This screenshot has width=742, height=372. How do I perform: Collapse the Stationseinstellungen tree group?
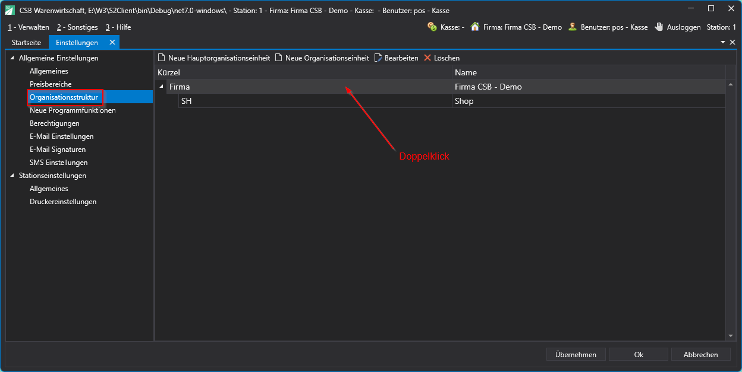pos(12,176)
